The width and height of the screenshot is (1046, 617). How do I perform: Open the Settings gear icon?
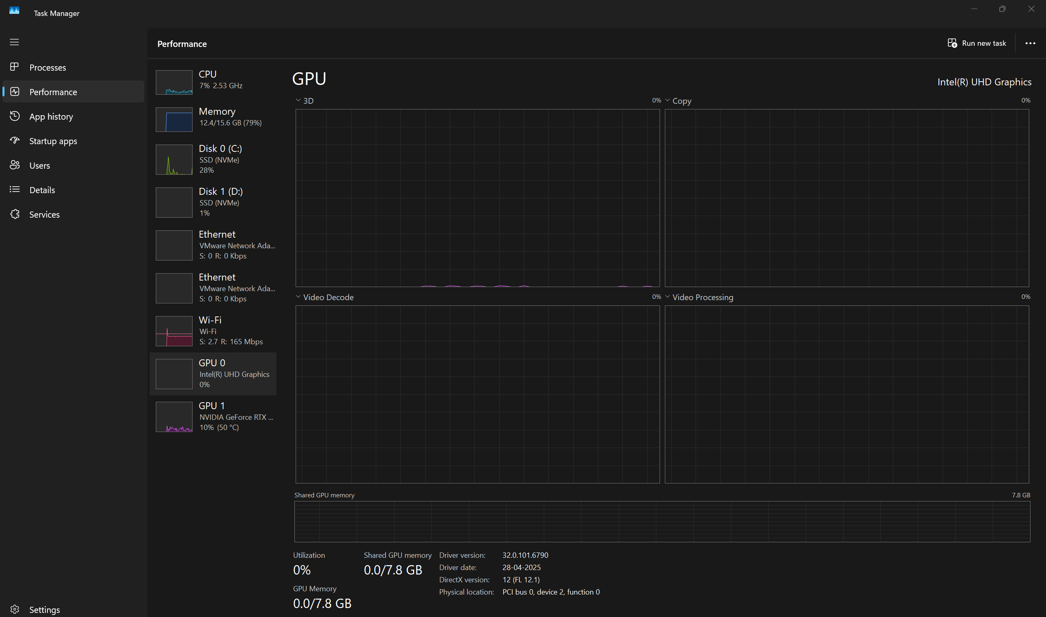tap(15, 610)
